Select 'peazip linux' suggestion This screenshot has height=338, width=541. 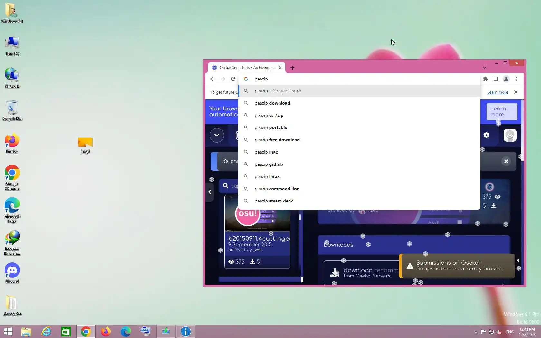point(359,176)
